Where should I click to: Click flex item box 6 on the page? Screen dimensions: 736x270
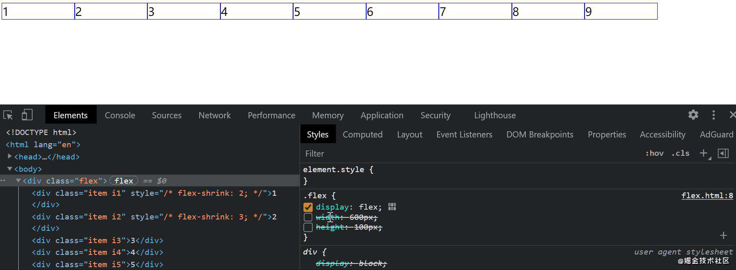point(402,11)
